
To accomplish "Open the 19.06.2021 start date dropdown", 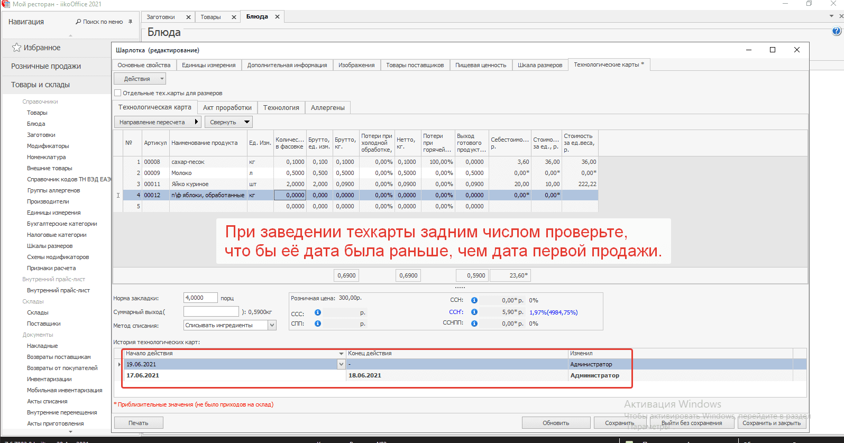I will [341, 364].
